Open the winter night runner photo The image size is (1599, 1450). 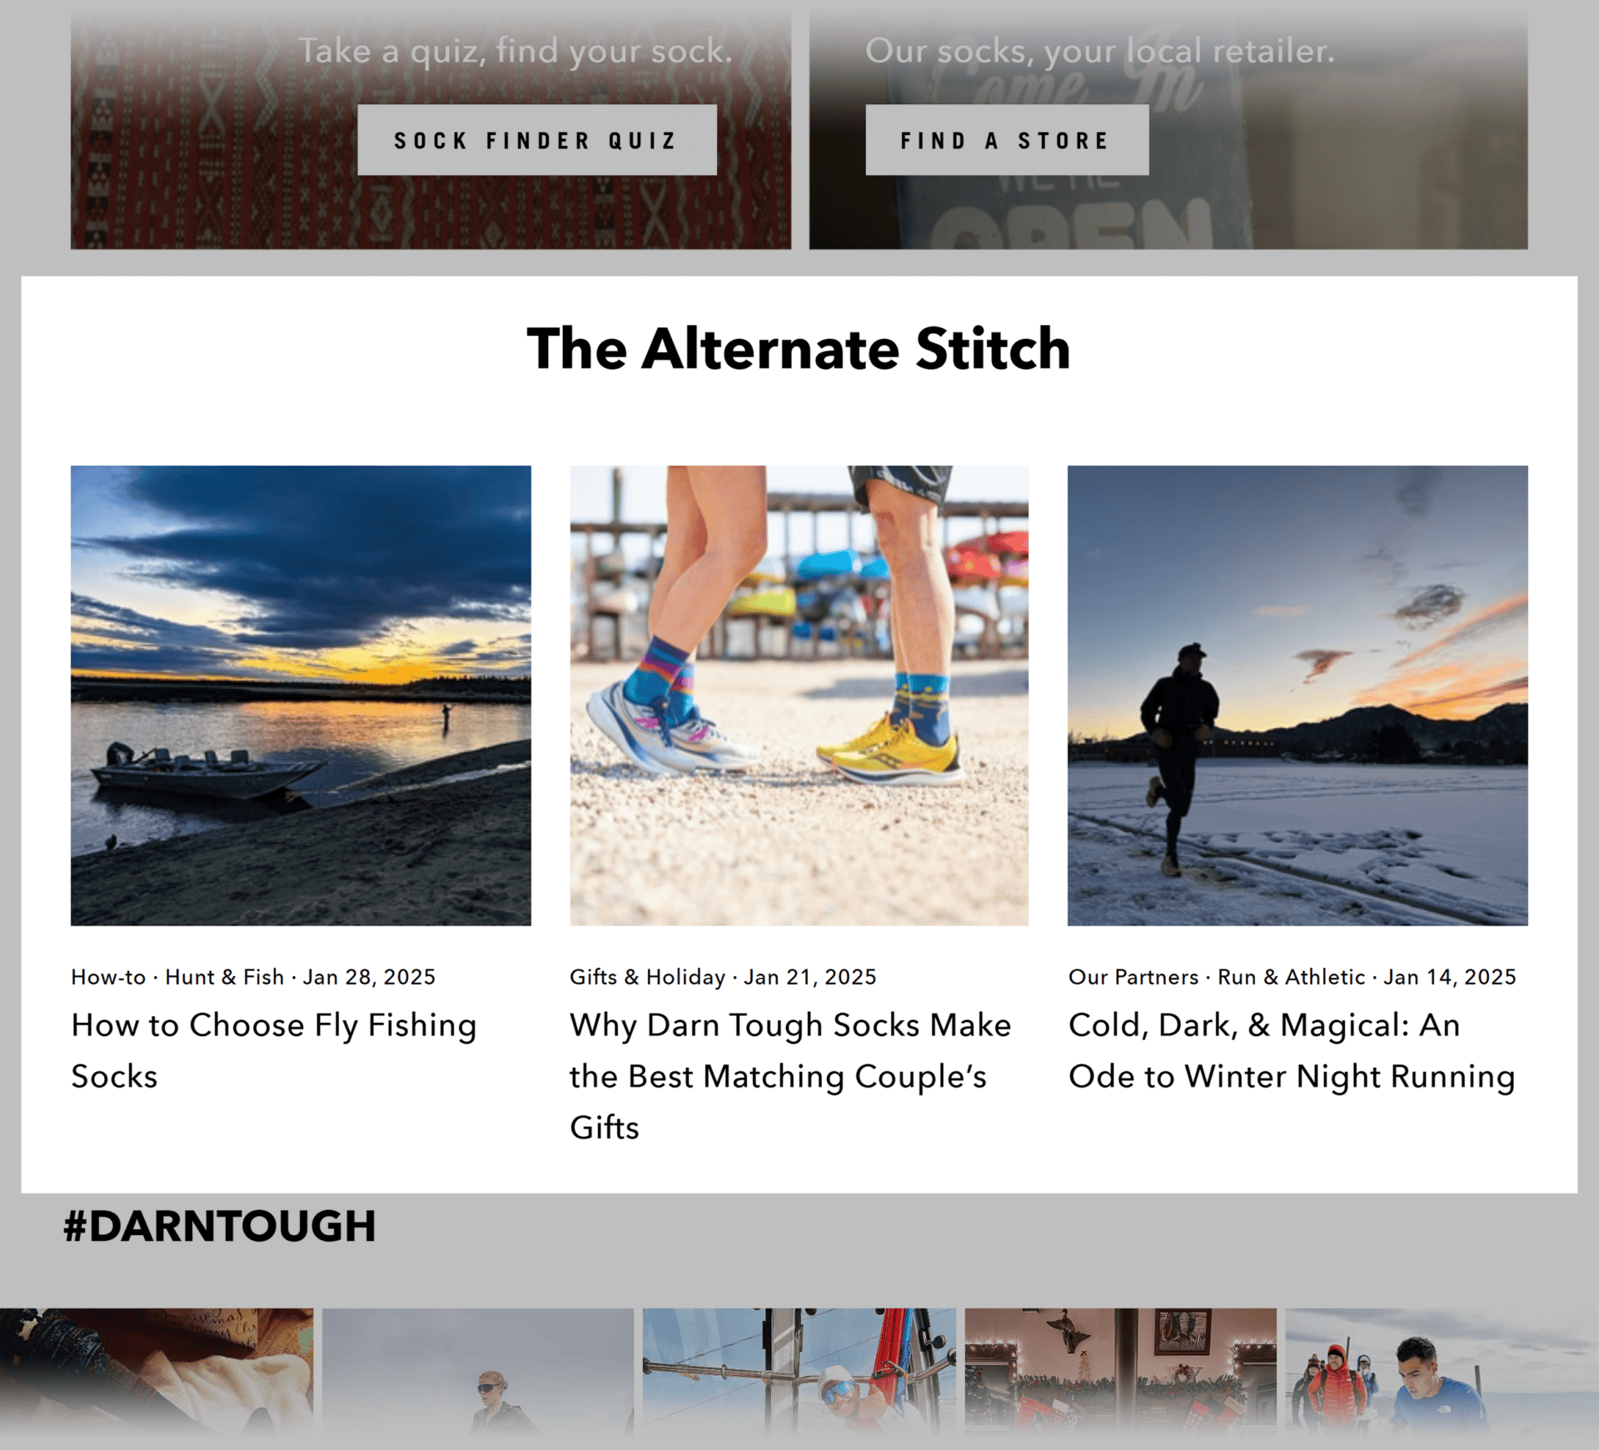tap(1298, 695)
